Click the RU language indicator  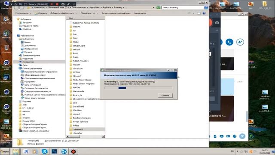click(232, 151)
